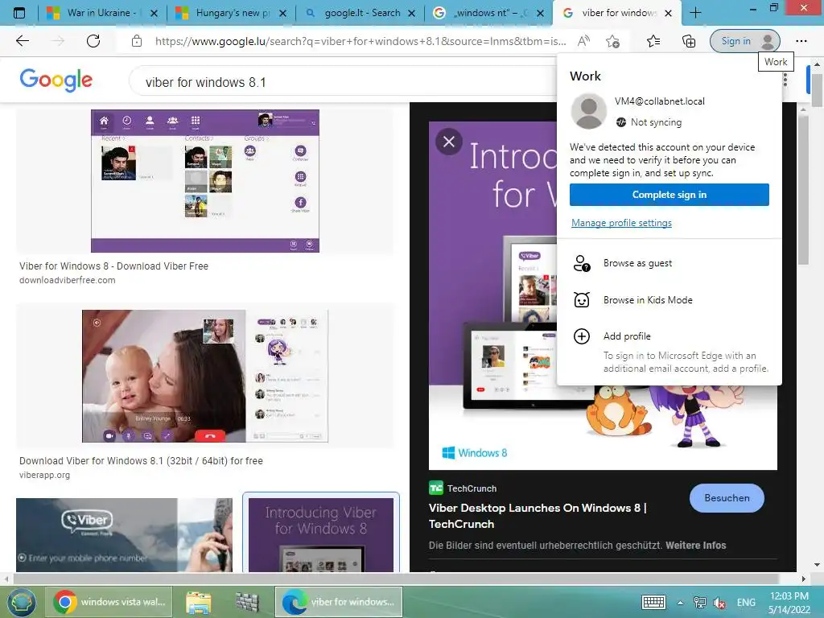Select Browse in Kids Mode option

(669, 299)
